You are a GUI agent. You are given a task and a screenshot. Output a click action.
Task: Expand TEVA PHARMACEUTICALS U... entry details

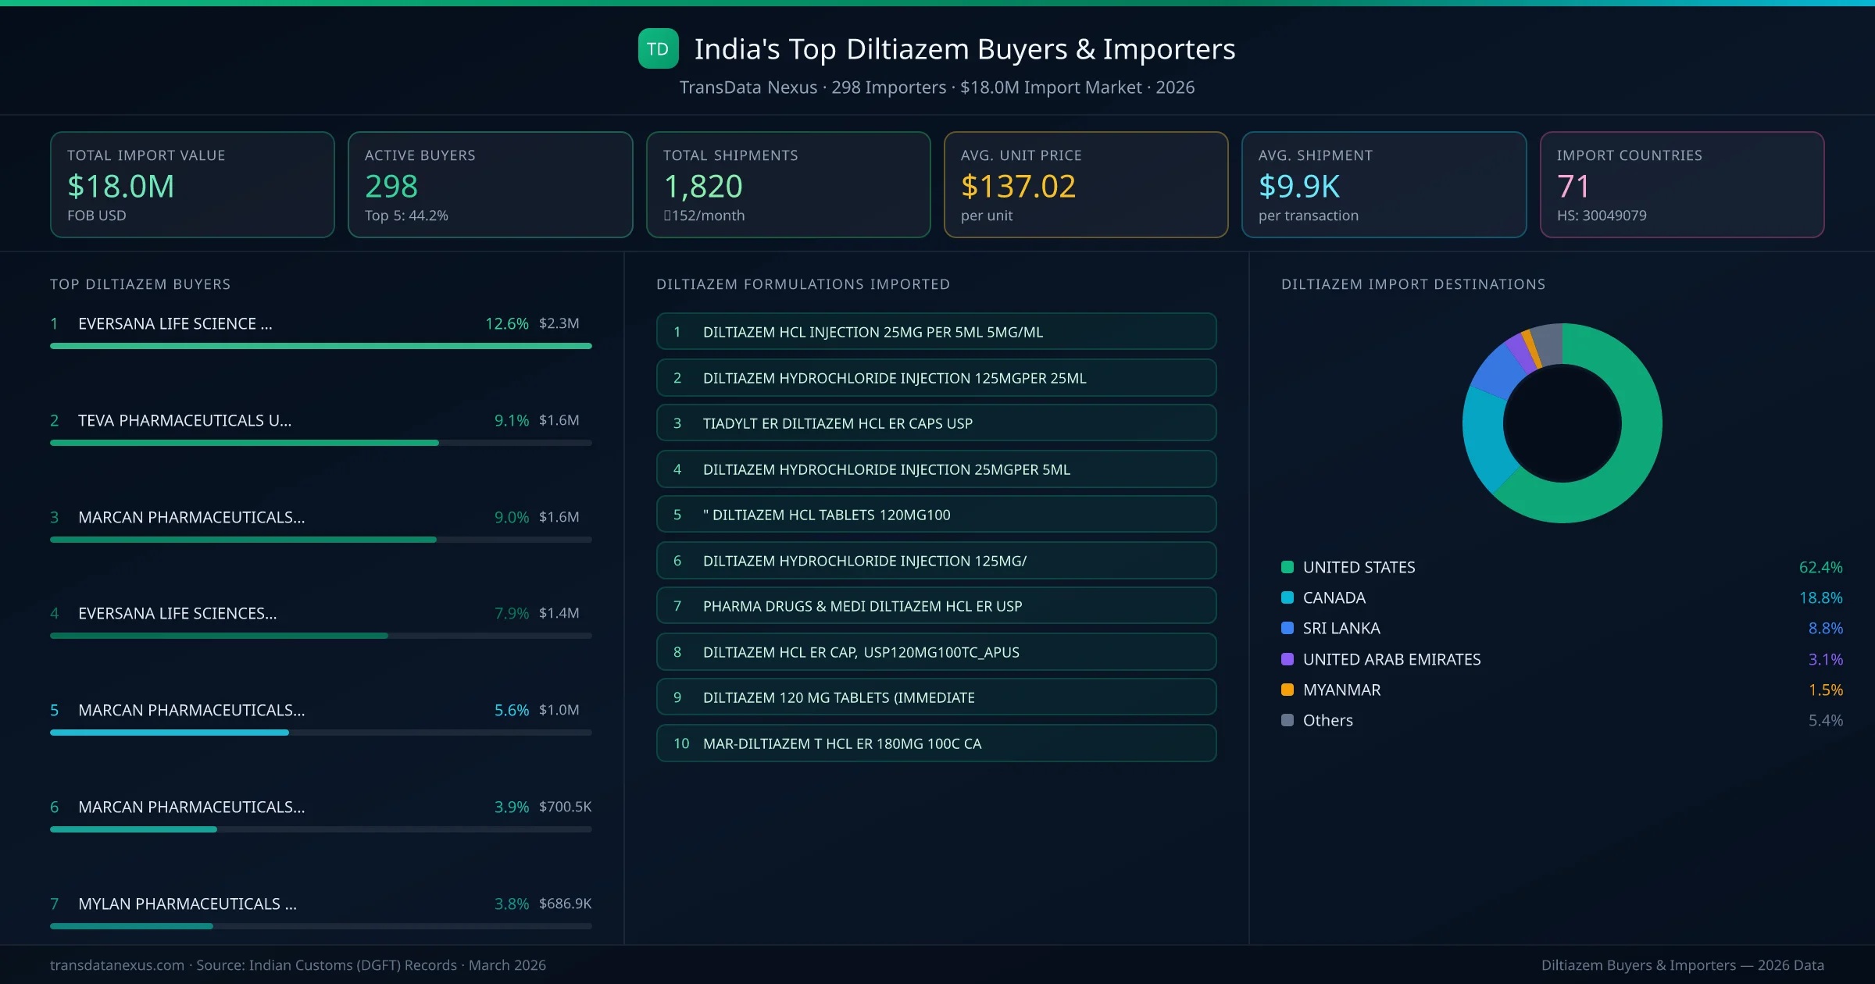coord(184,420)
